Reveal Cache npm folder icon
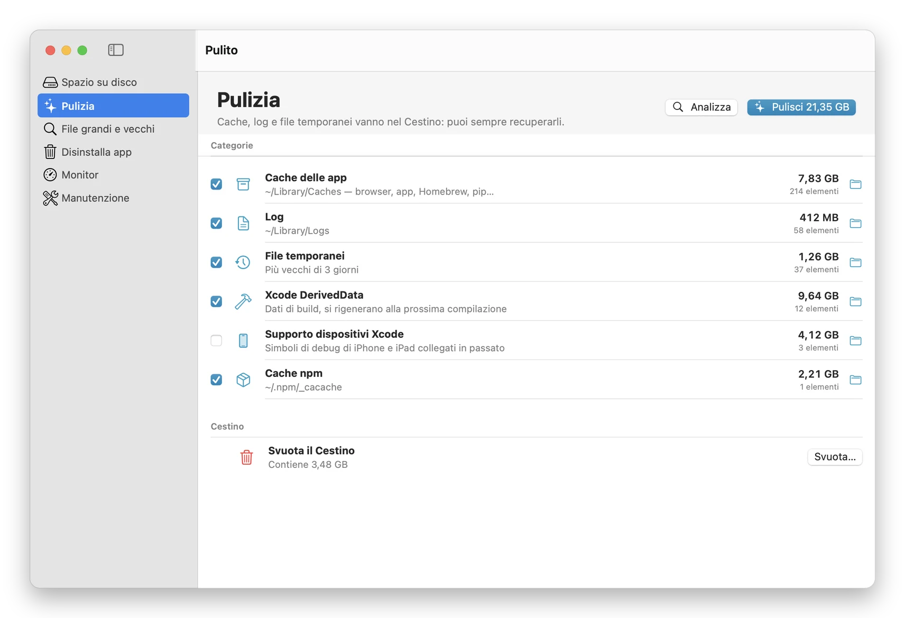905x618 pixels. click(x=855, y=380)
